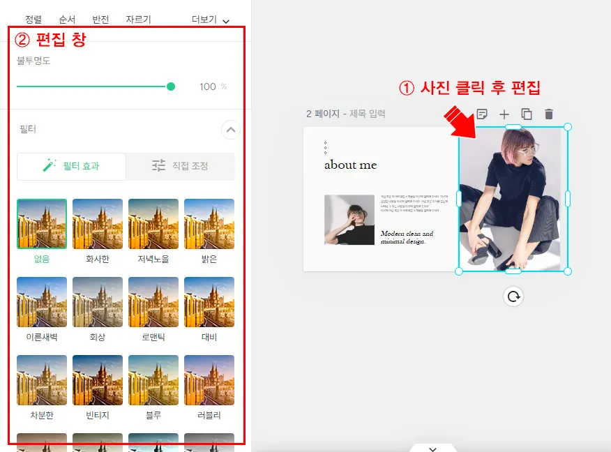611x452 pixels.
Task: Open the page memo note icon
Action: coord(482,114)
